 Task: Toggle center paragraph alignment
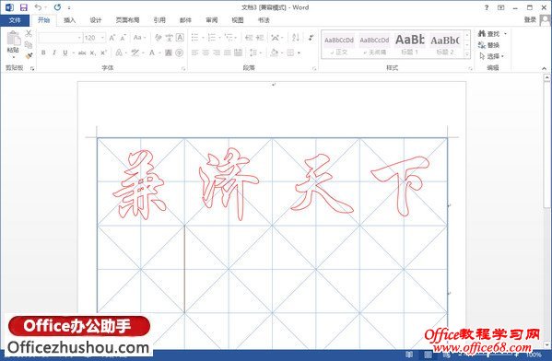(x=206, y=52)
